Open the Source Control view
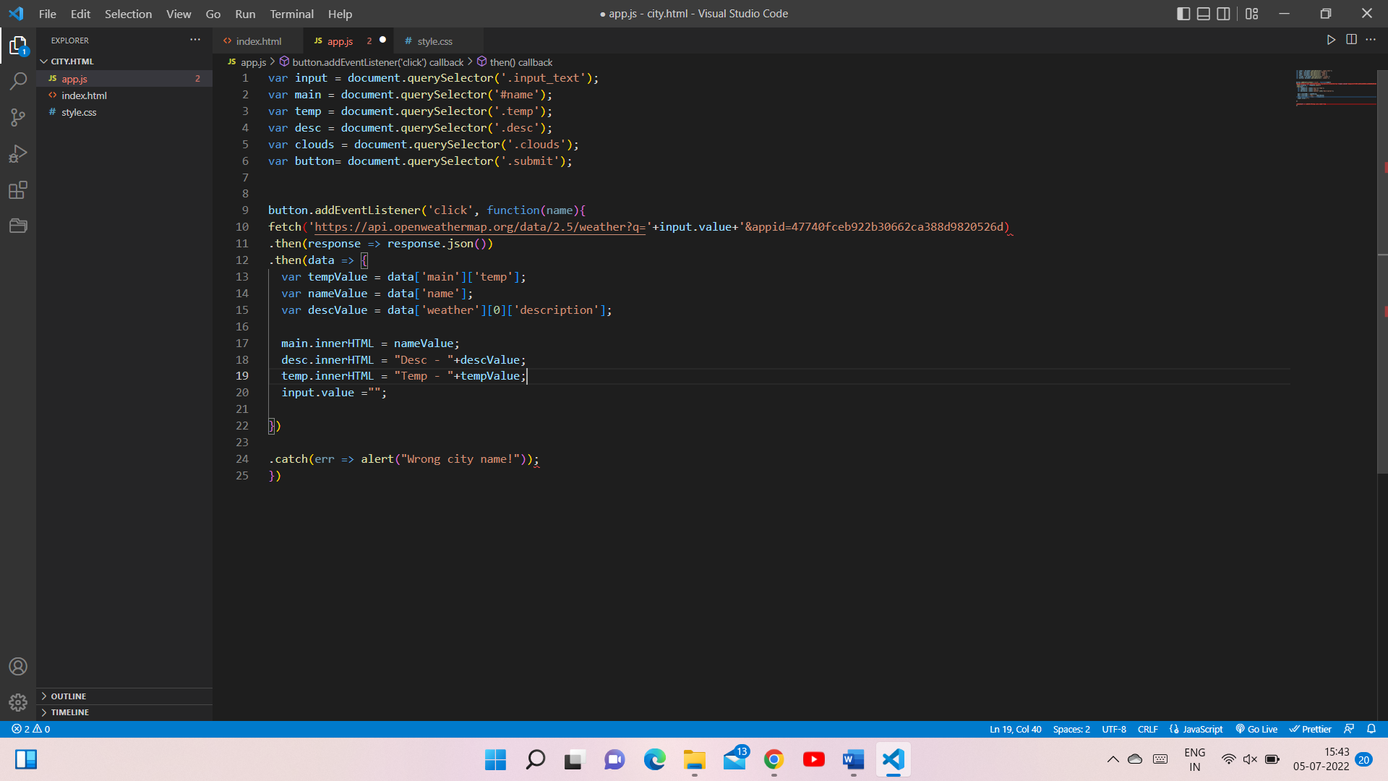1388x781 pixels. tap(18, 117)
